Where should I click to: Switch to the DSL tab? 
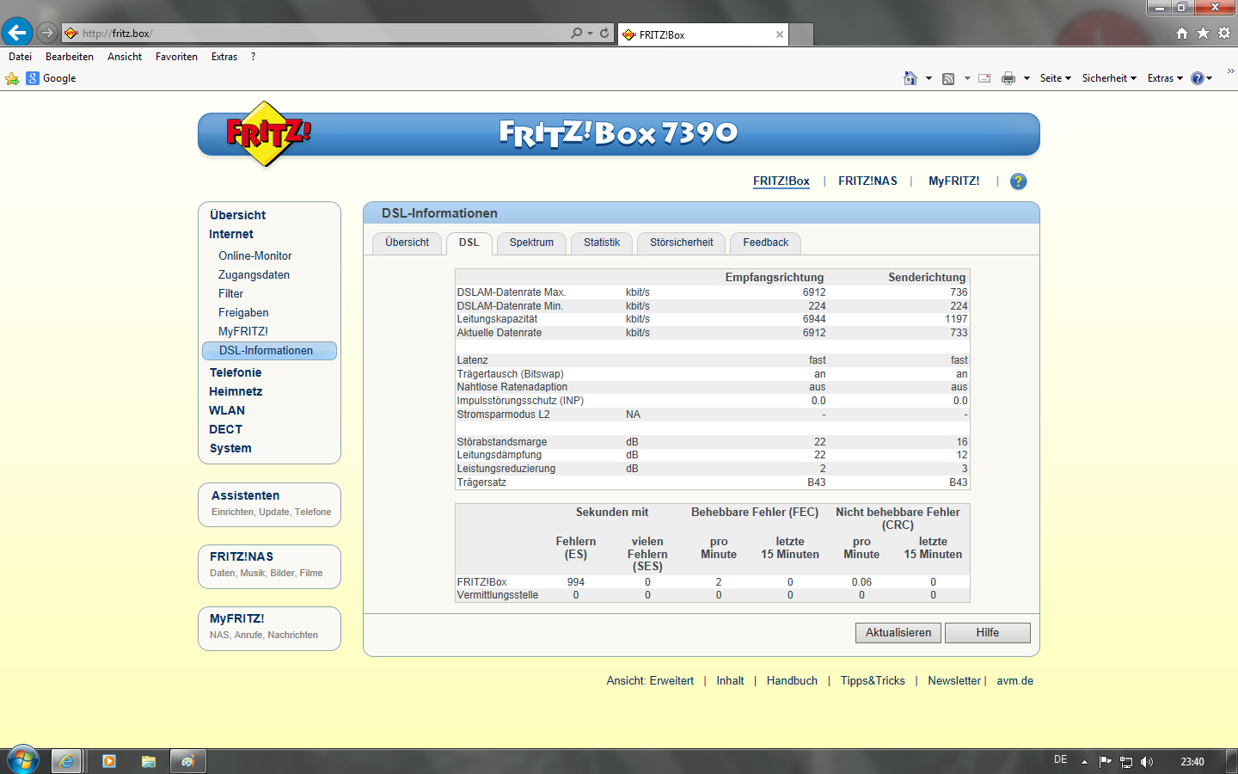pyautogui.click(x=469, y=243)
